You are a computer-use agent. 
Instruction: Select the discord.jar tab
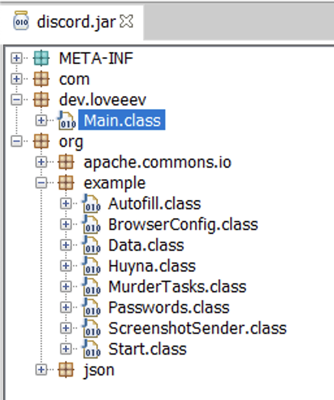tap(76, 22)
